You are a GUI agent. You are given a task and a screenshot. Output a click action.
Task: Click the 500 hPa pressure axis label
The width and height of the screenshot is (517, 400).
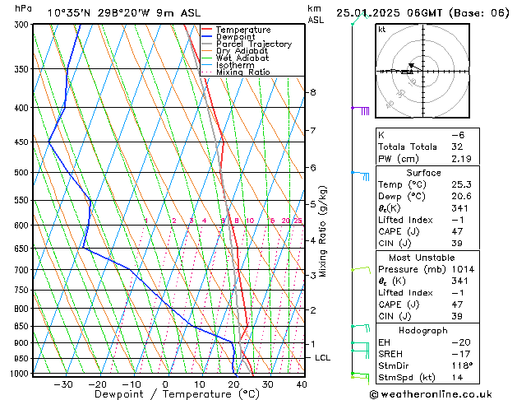coord(23,172)
